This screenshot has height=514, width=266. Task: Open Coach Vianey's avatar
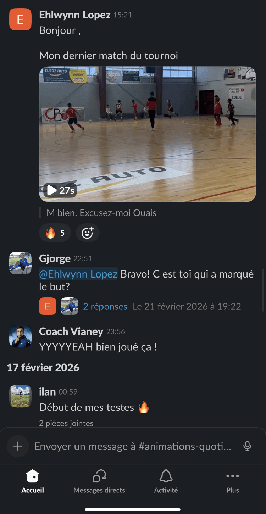(20, 336)
